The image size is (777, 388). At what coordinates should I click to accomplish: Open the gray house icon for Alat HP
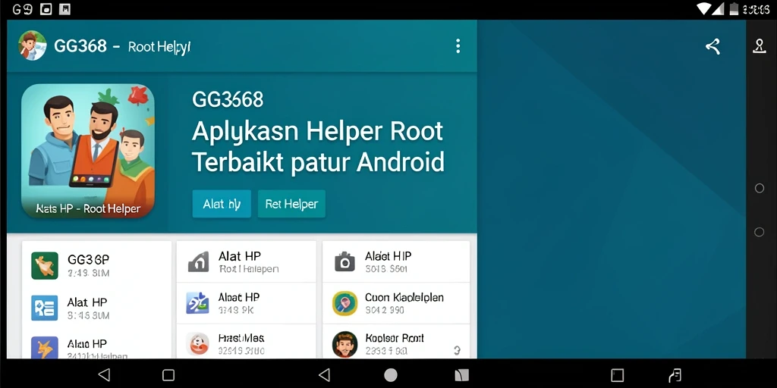point(198,261)
